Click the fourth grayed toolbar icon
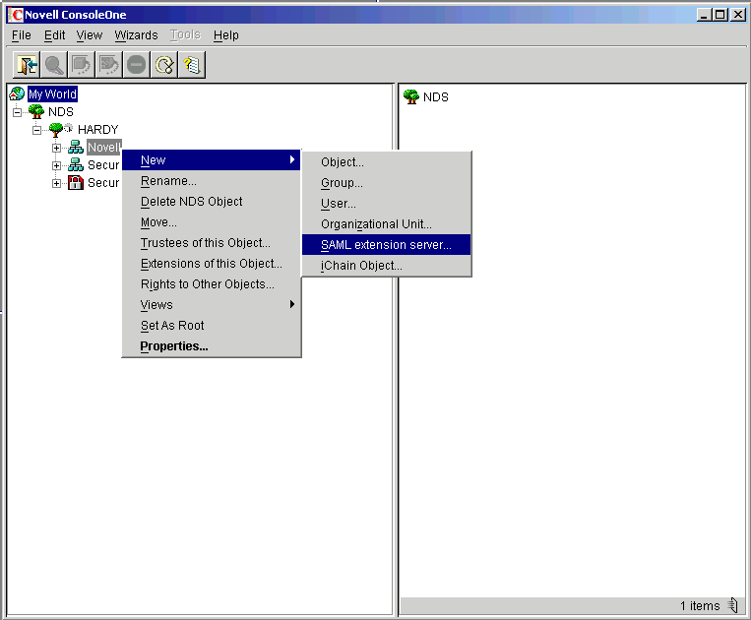The image size is (751, 620). point(108,65)
